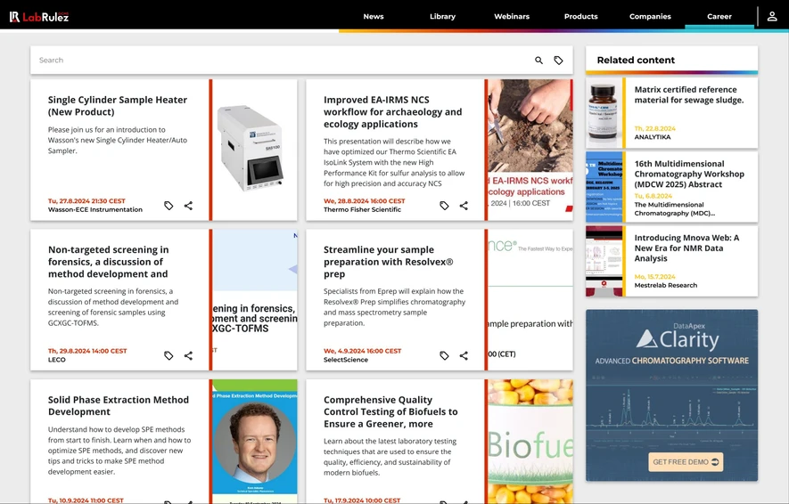Share the Streamline your sample preparation webinar
This screenshot has height=504, width=789.
click(464, 356)
